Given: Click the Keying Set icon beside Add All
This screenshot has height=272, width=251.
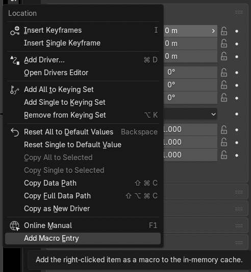Looking at the screenshot, I should 15,90.
